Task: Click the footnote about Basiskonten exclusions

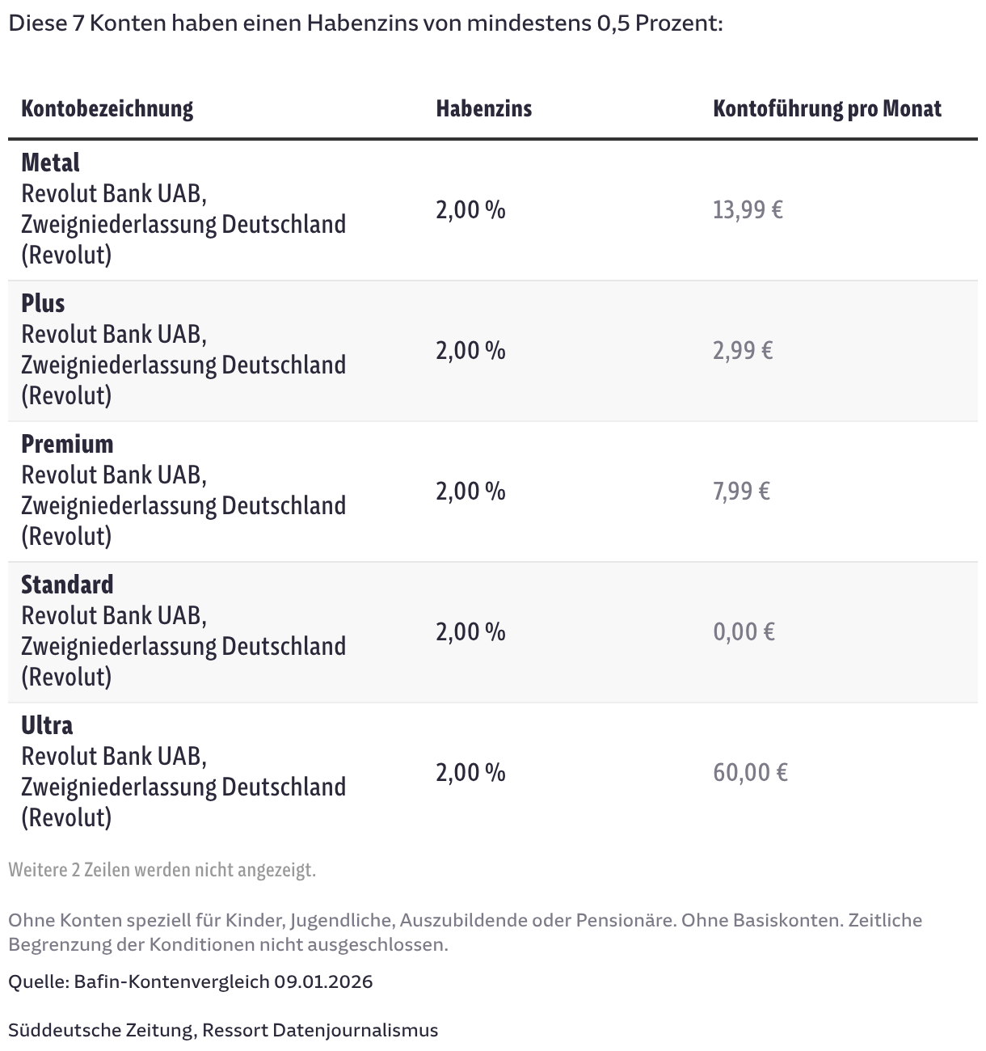Action: (x=465, y=931)
